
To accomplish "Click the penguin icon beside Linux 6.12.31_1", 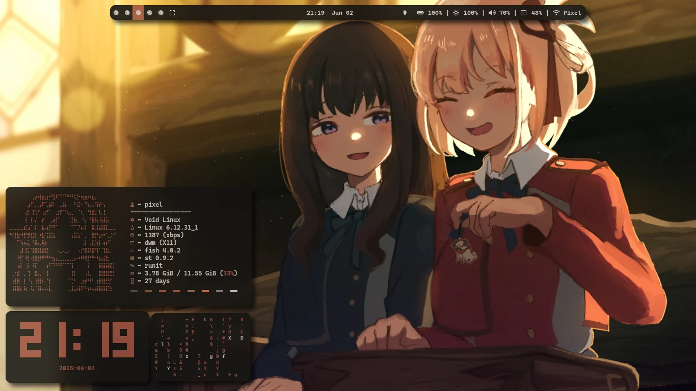I will pyautogui.click(x=132, y=228).
